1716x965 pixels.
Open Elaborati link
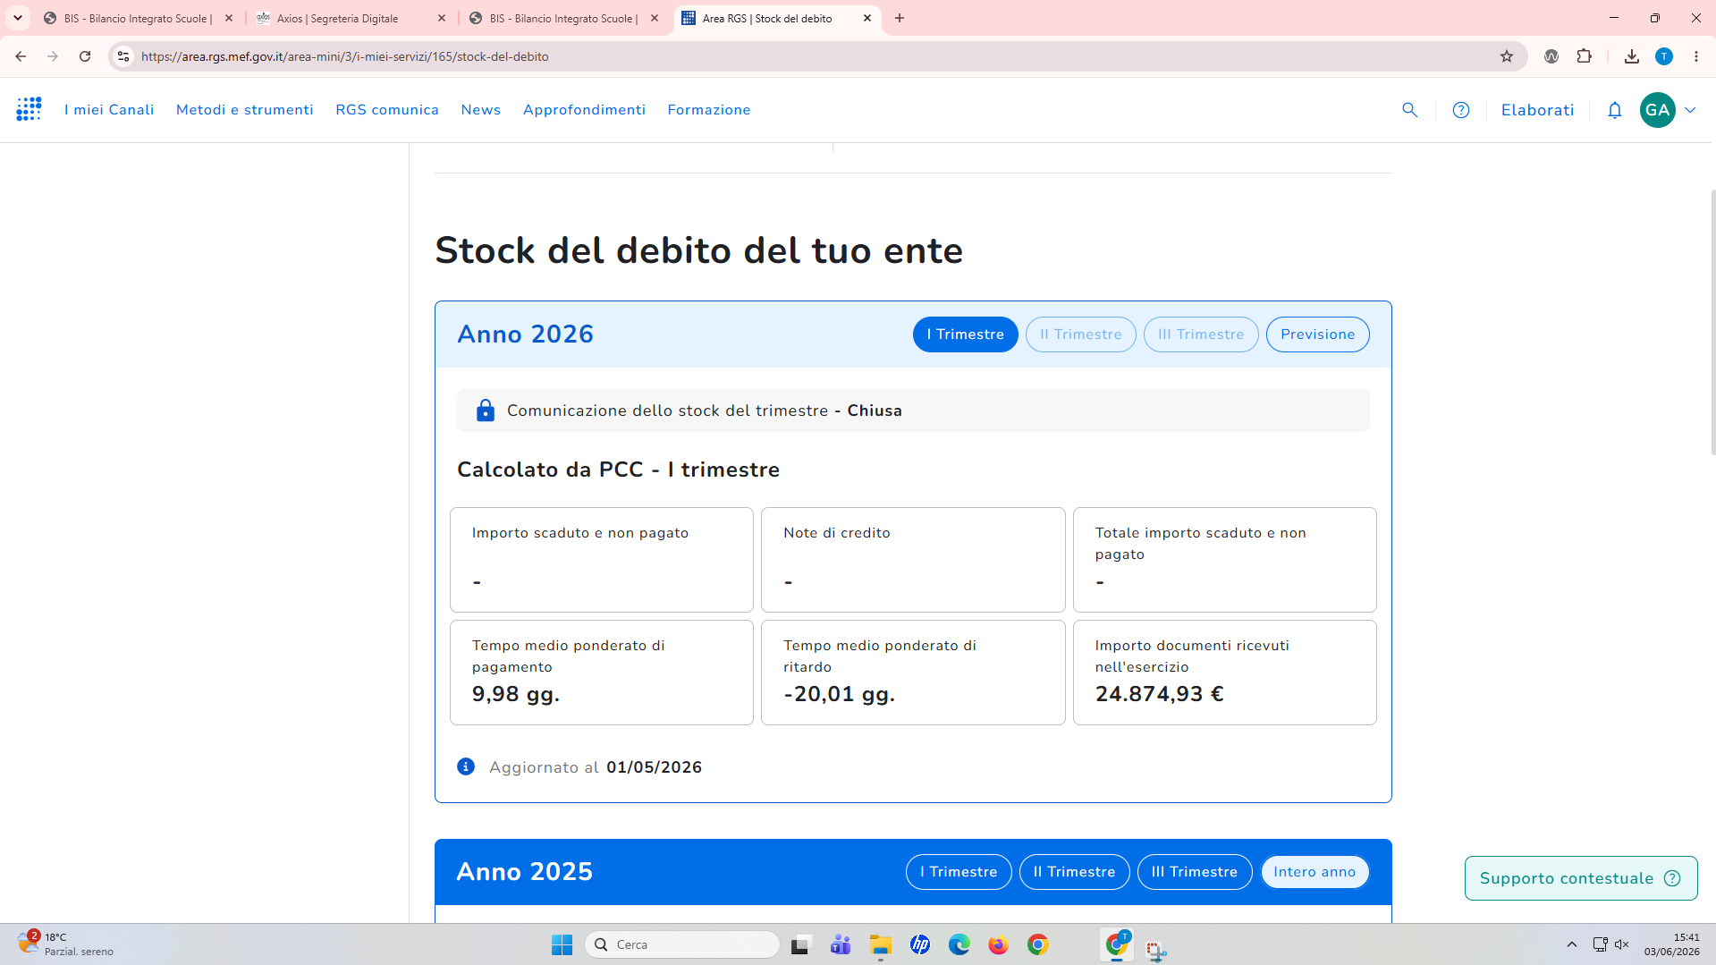point(1537,110)
